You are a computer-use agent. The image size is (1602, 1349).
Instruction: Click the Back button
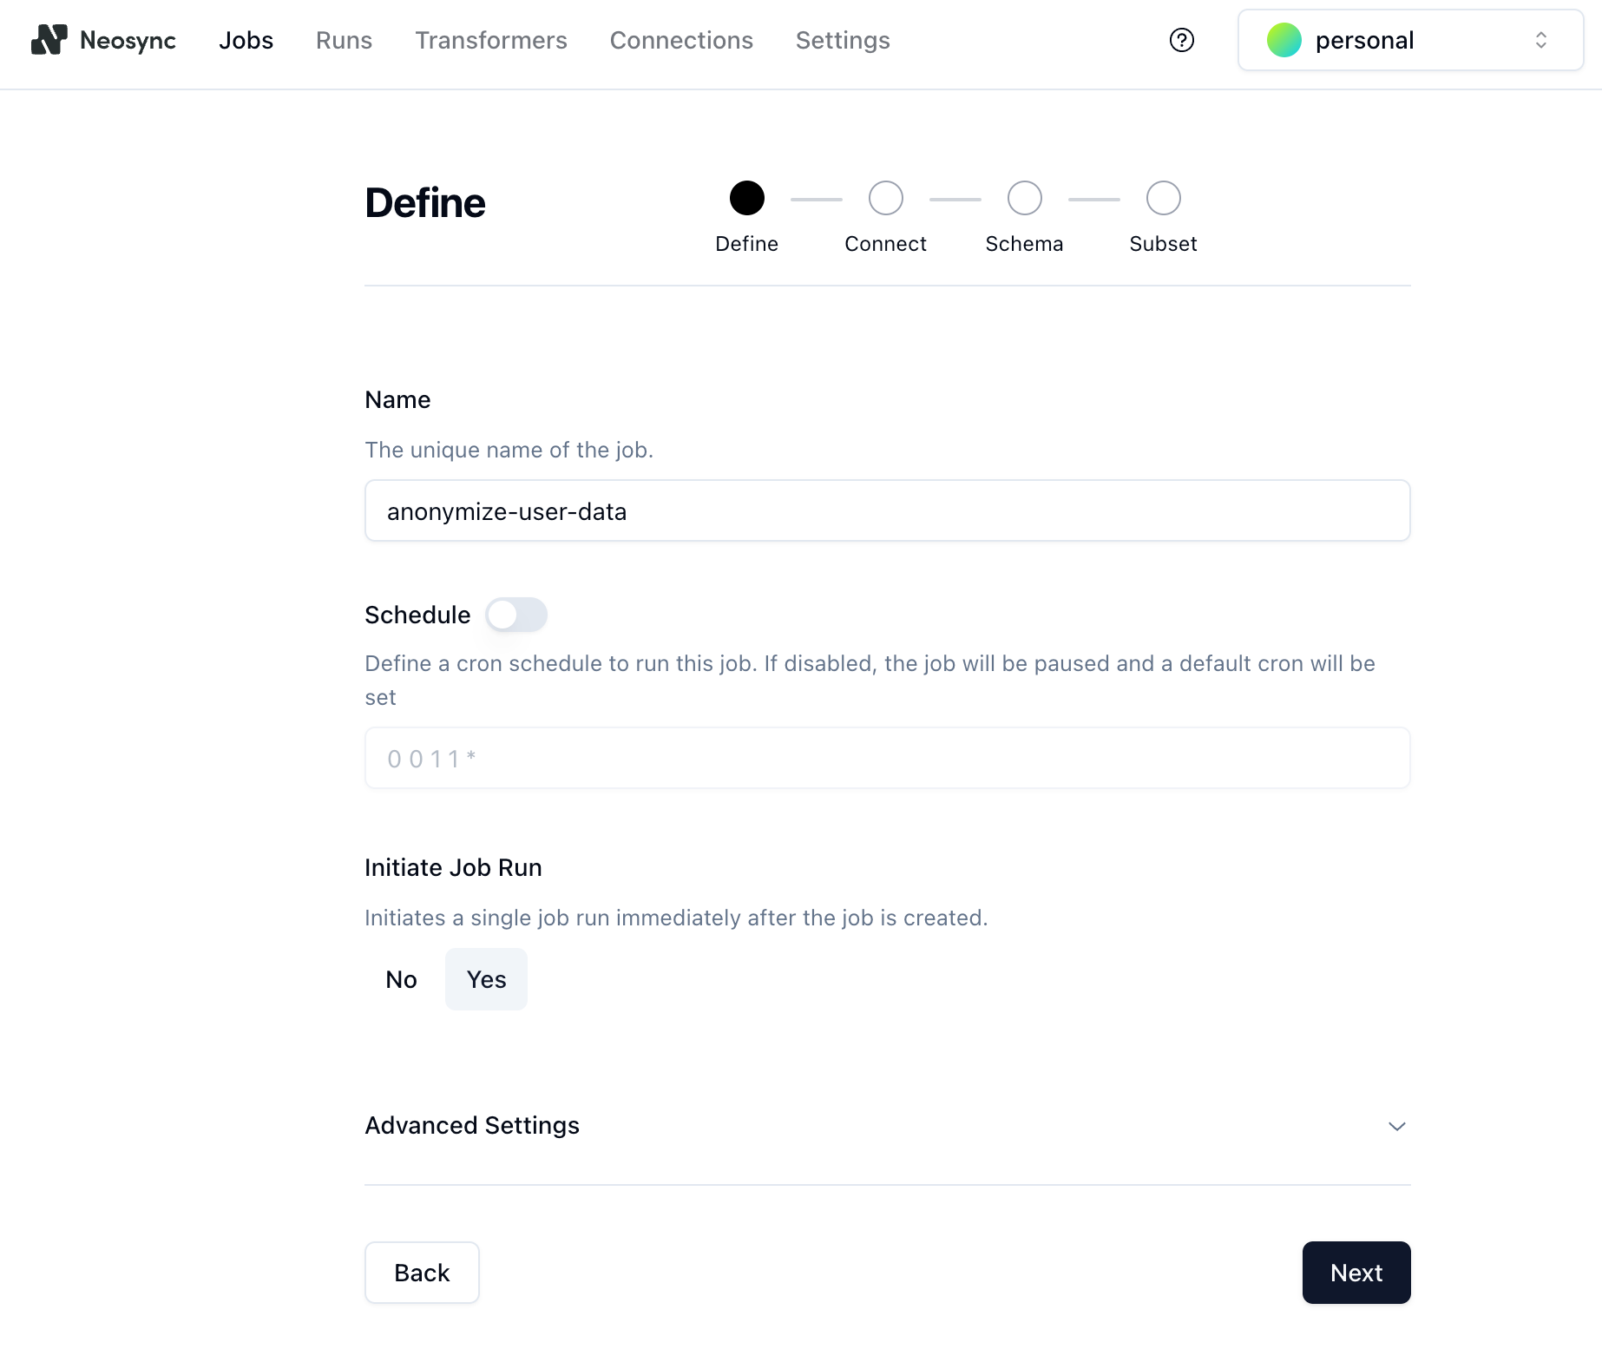click(x=422, y=1273)
